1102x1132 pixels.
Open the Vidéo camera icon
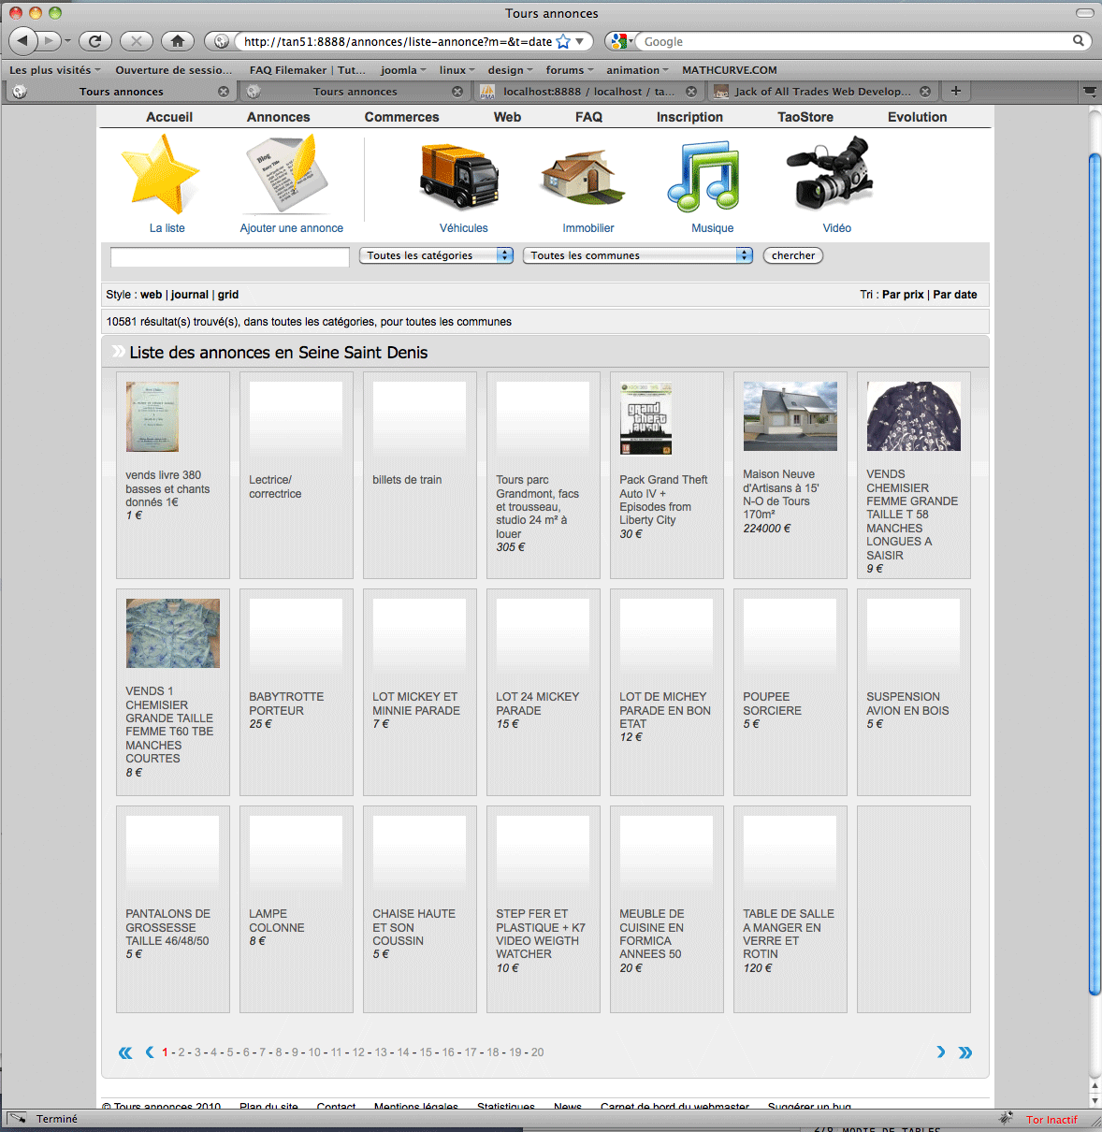click(832, 173)
